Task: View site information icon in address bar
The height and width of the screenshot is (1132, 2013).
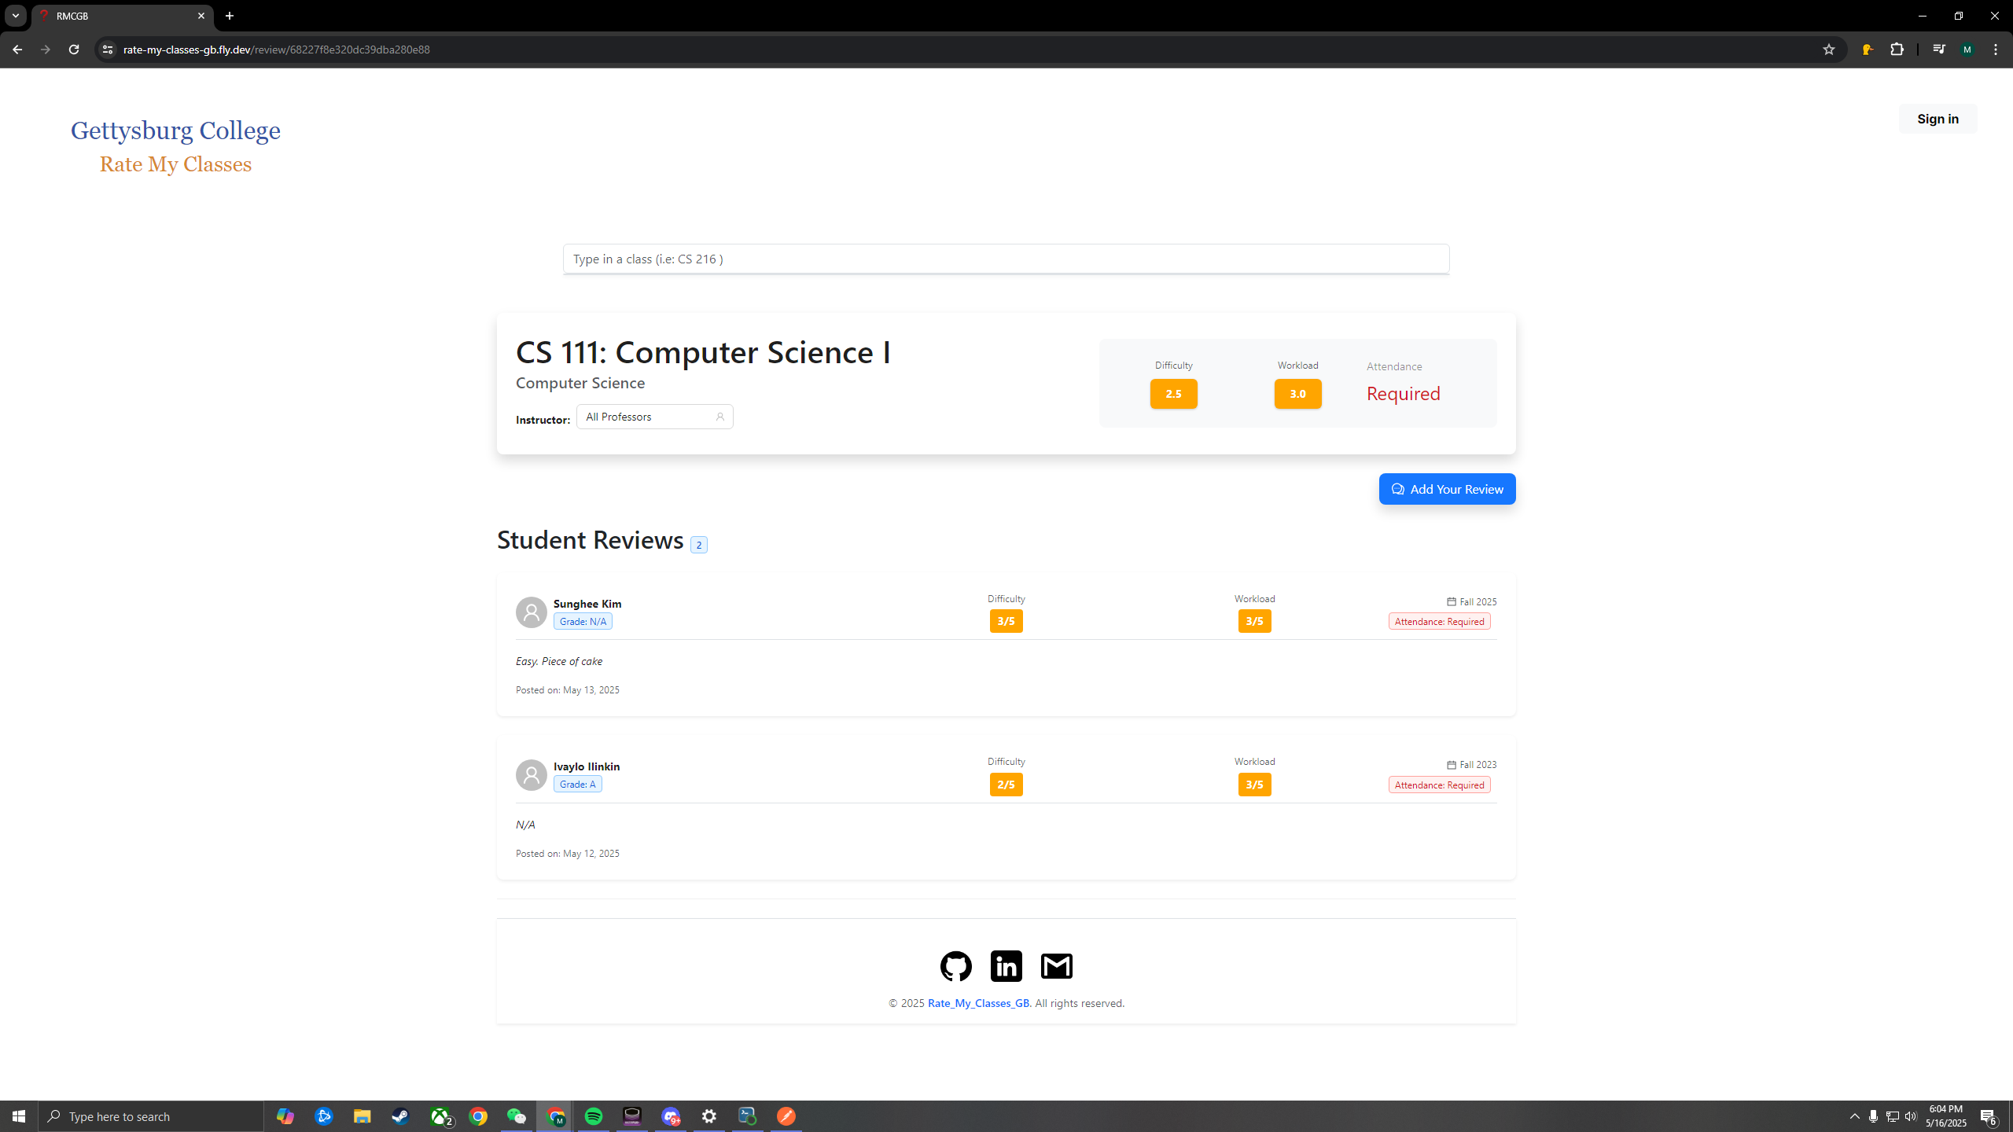Action: coord(108,50)
